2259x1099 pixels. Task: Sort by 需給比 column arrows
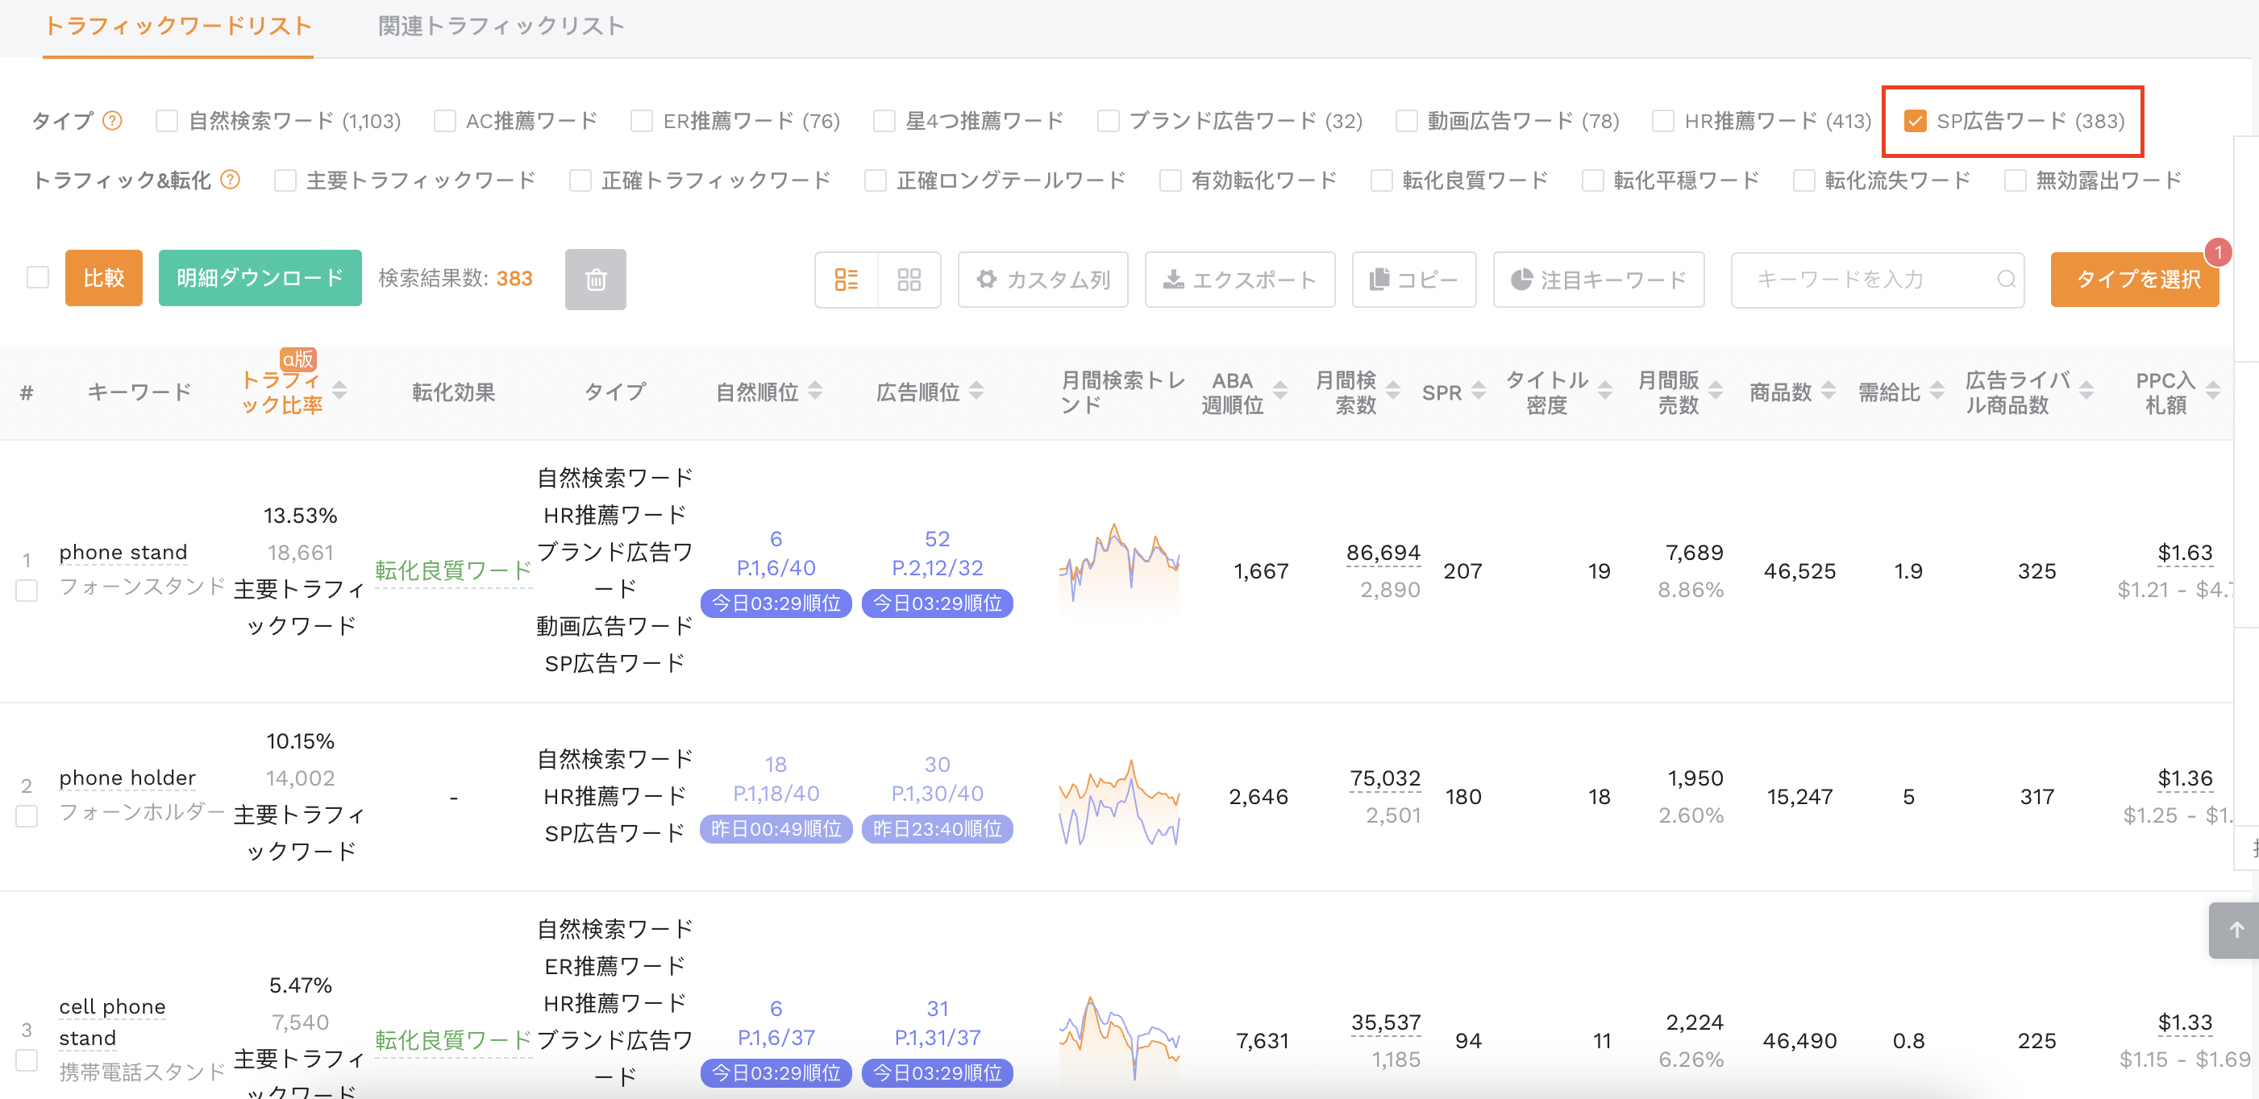click(x=1937, y=391)
